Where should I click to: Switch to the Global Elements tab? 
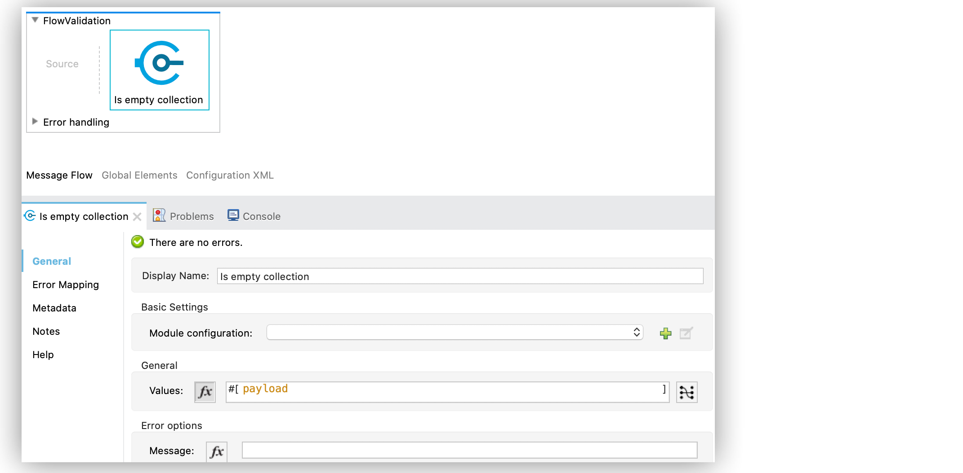[x=139, y=175]
